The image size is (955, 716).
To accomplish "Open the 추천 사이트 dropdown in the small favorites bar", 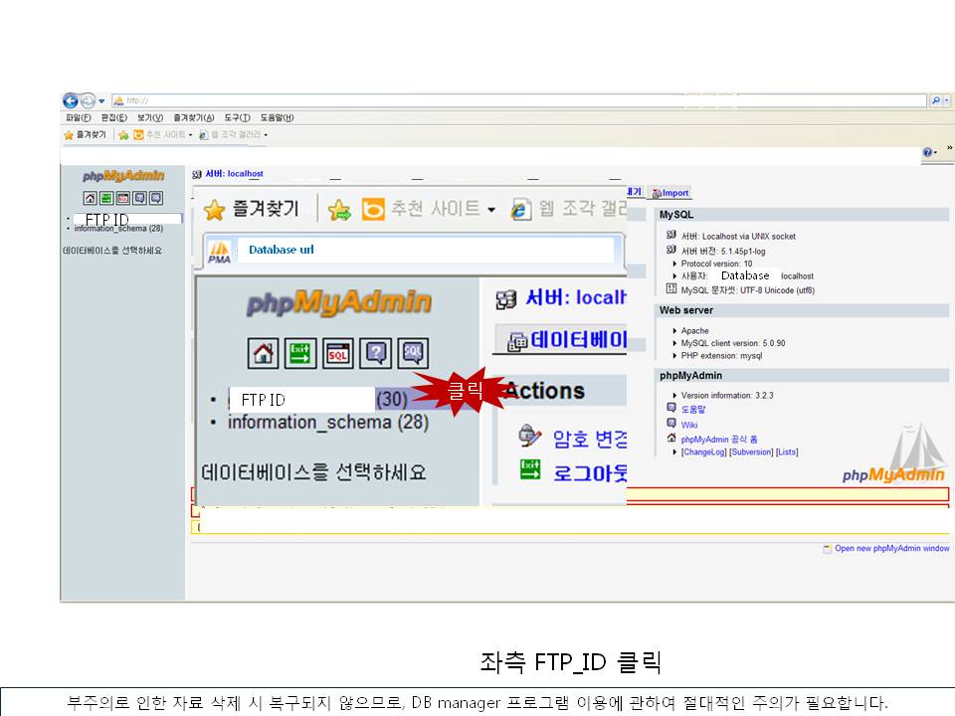I will pos(190,134).
